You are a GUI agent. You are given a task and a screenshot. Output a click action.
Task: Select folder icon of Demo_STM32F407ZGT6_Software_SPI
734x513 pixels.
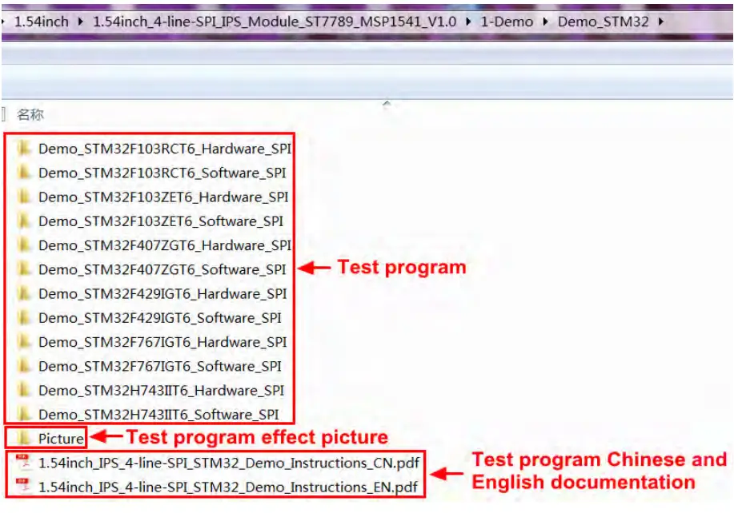(23, 269)
